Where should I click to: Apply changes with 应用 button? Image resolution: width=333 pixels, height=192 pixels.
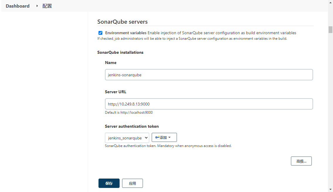point(132,183)
